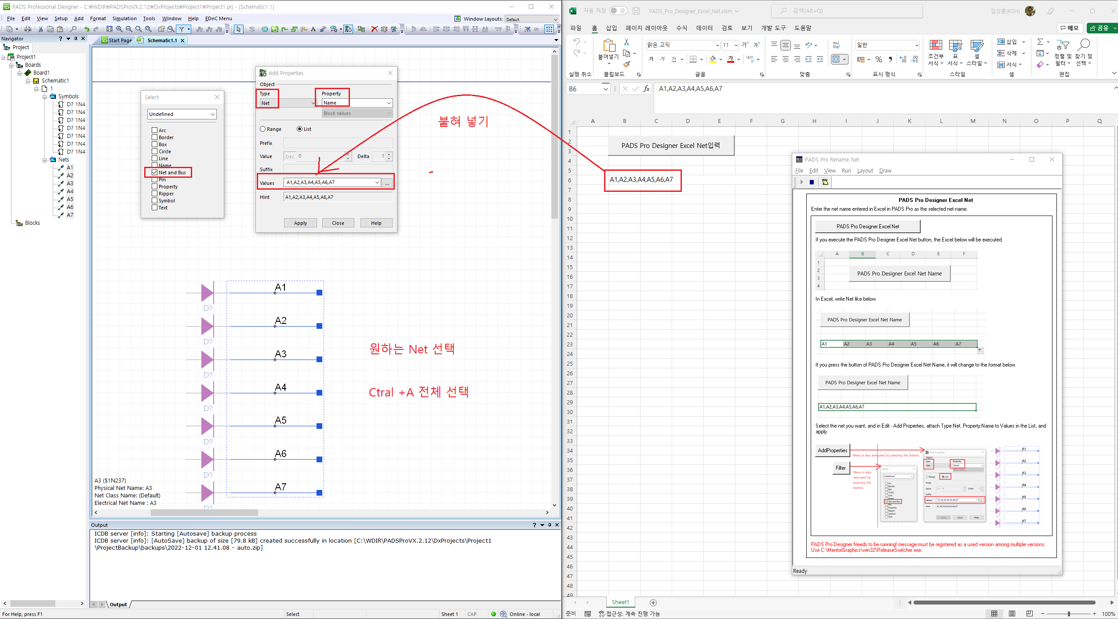Open Excel number format dropdown
The image size is (1118, 619).
click(916, 45)
